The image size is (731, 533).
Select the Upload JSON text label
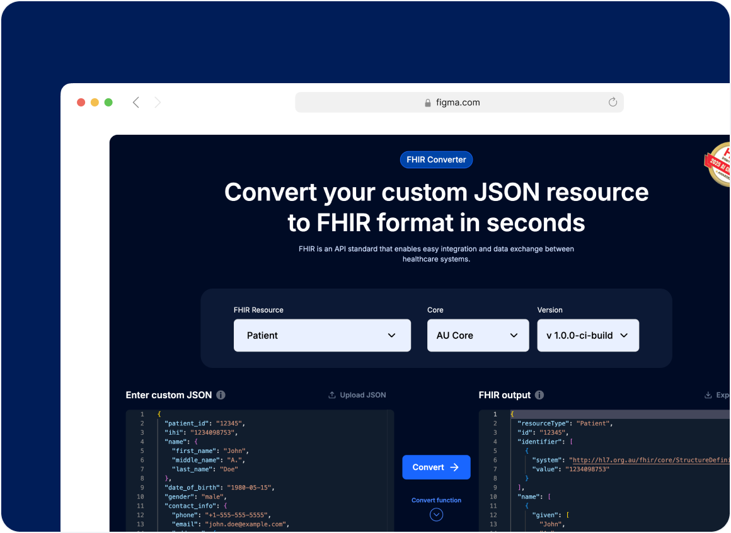(x=363, y=394)
